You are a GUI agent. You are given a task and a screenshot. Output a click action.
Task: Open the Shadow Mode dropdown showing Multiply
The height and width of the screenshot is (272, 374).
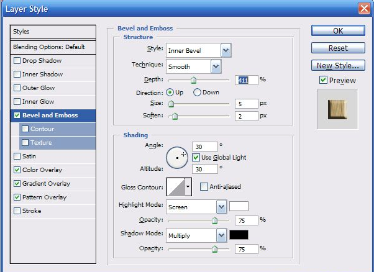[221, 235]
